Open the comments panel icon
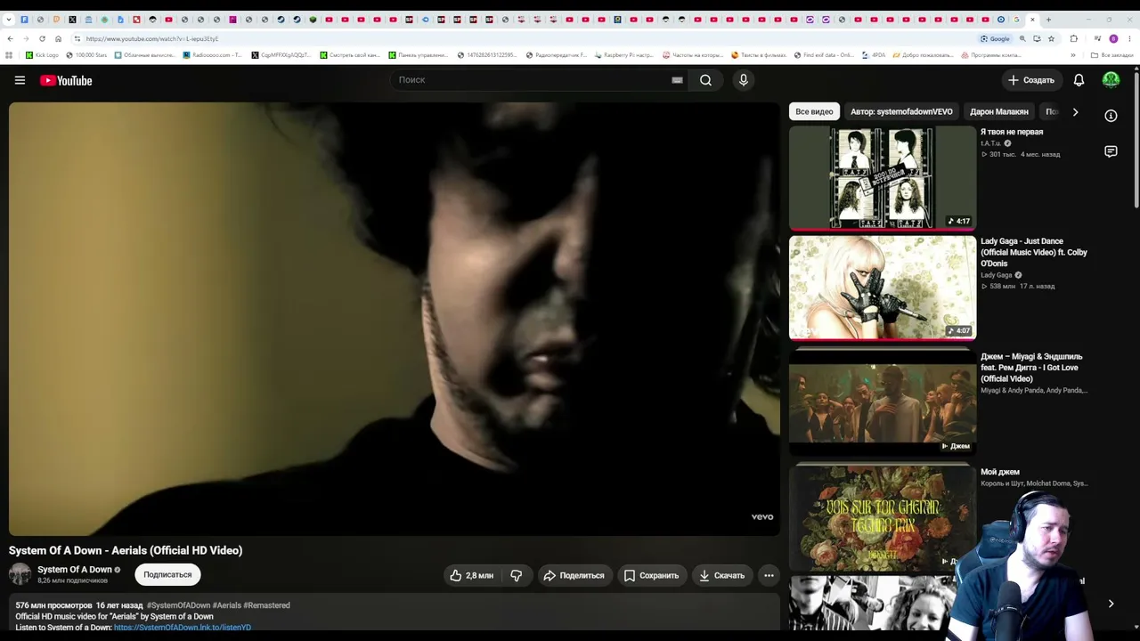 pyautogui.click(x=1111, y=152)
